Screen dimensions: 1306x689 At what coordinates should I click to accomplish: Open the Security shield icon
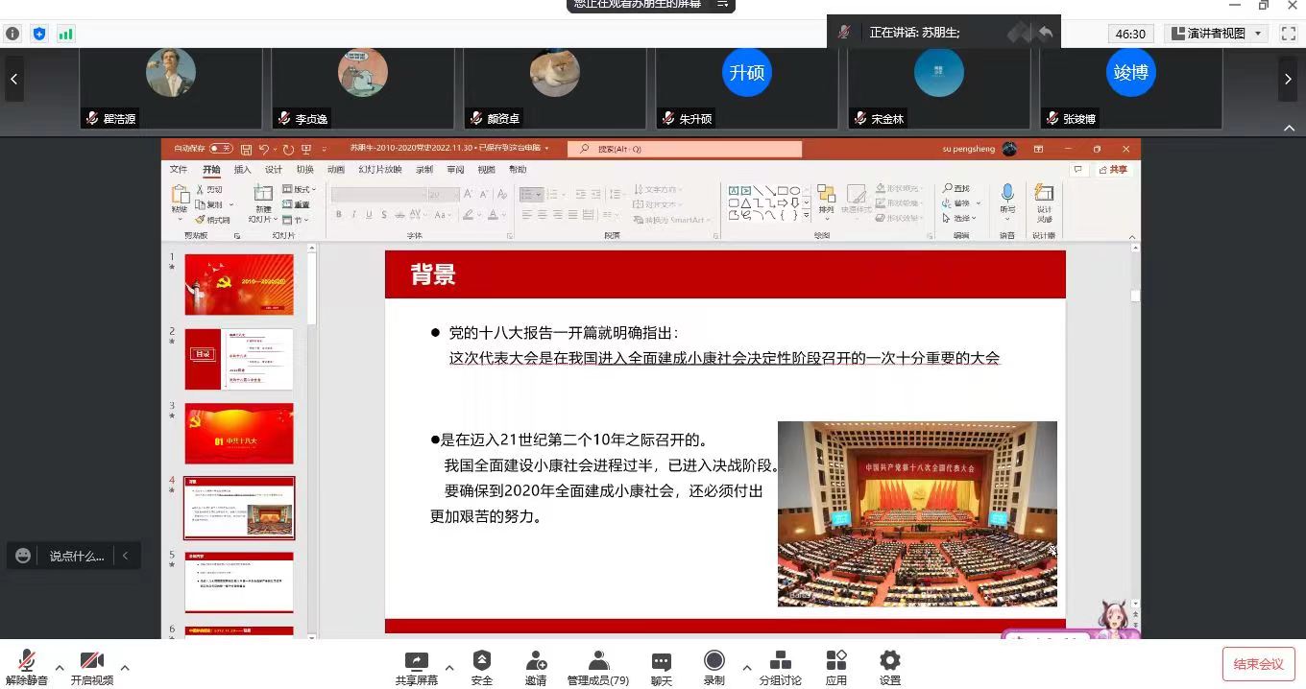pos(482,661)
